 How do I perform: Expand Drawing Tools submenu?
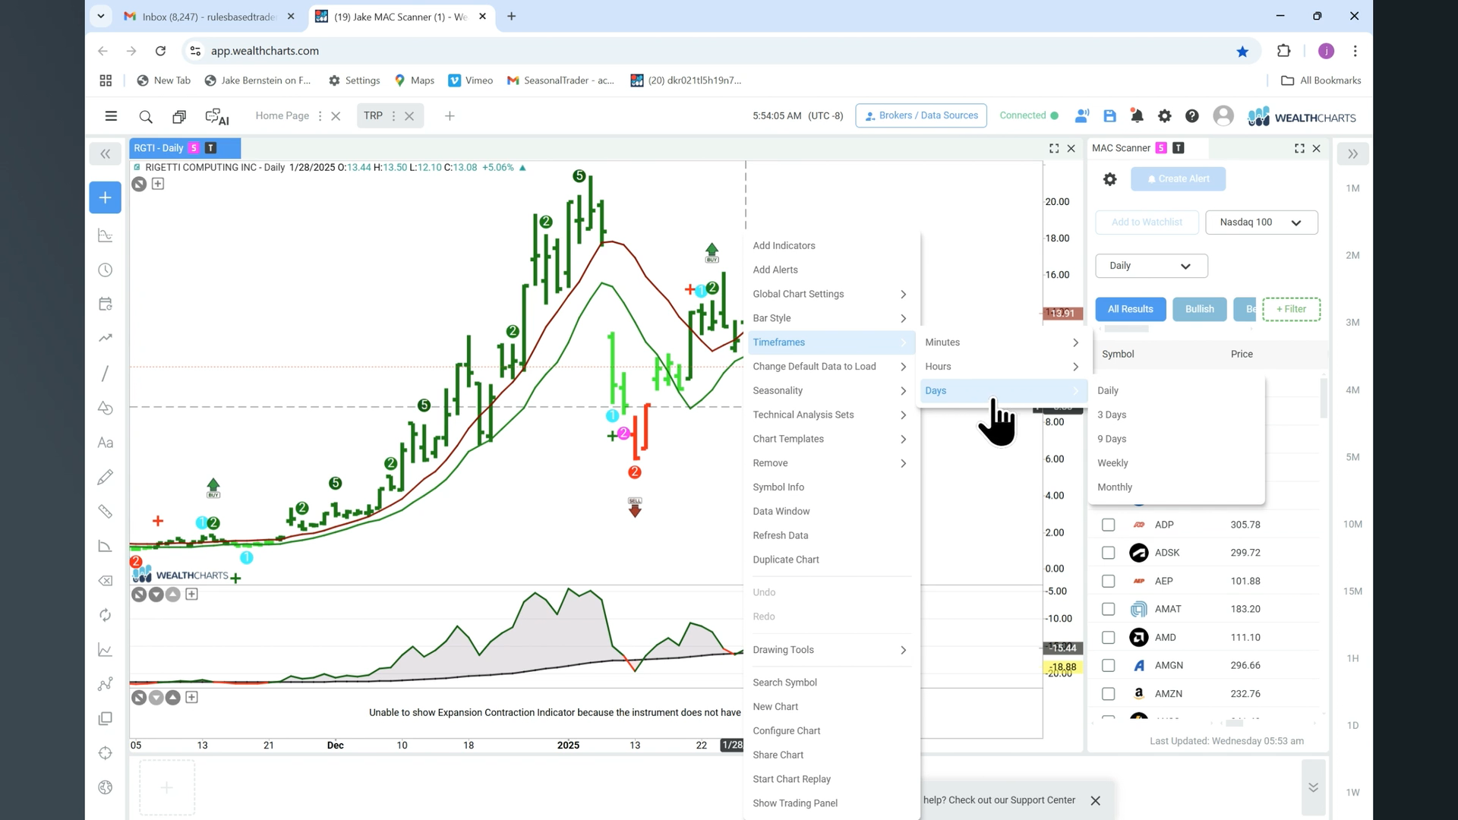tap(830, 650)
